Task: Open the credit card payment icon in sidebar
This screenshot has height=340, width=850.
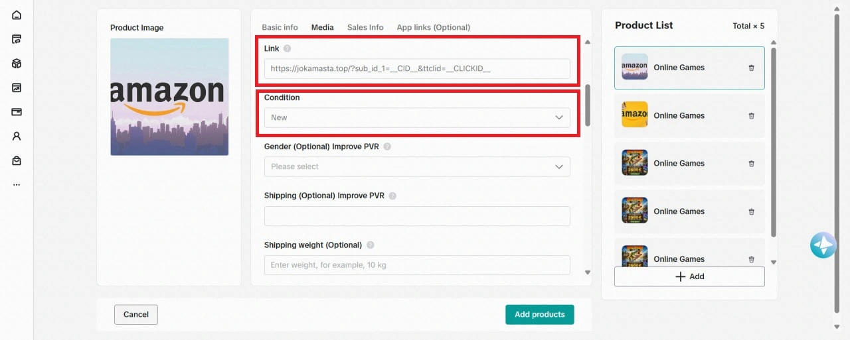Action: [17, 112]
